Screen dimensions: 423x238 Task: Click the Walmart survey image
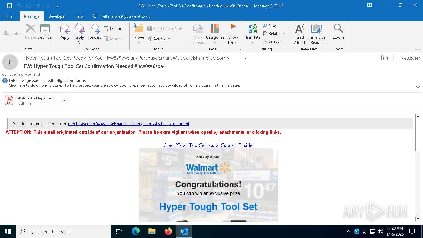pos(209,185)
